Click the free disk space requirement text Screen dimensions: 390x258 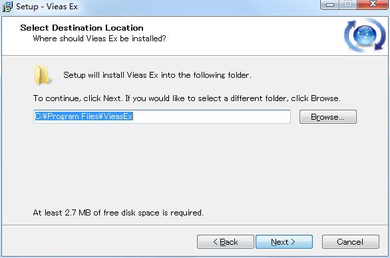(118, 213)
